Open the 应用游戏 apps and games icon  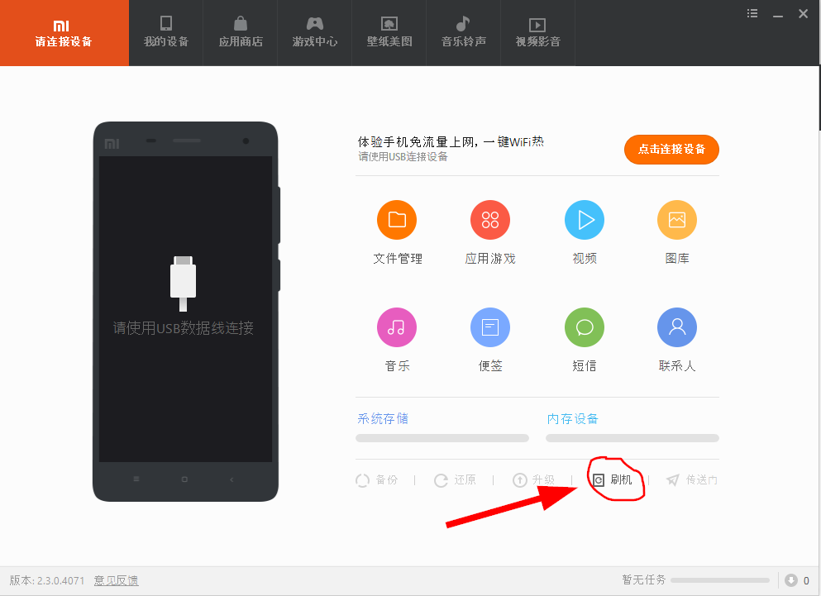pos(490,220)
